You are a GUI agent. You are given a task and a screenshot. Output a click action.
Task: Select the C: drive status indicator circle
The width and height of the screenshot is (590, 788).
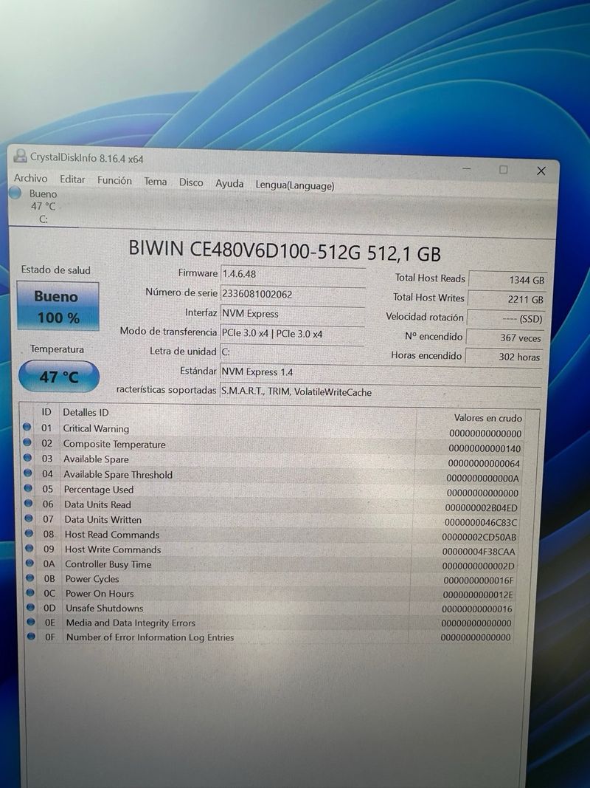pyautogui.click(x=15, y=193)
